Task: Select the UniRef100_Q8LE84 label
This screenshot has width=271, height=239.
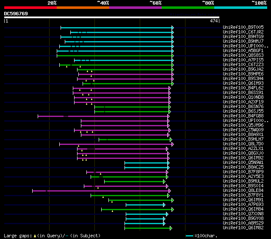Action: (x=243, y=191)
